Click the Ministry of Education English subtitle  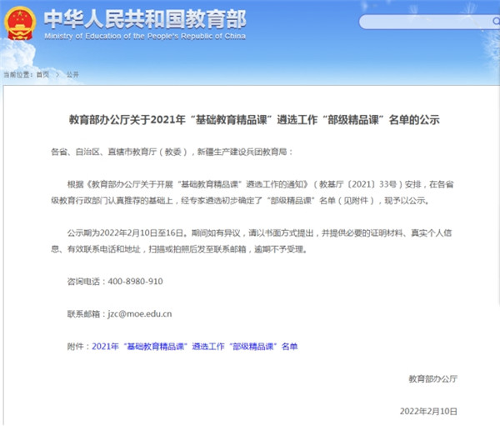click(x=145, y=36)
